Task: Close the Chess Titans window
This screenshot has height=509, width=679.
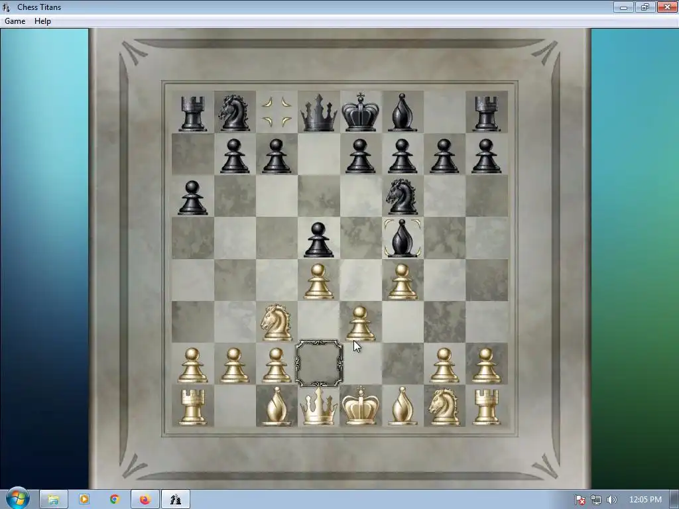Action: pyautogui.click(x=667, y=7)
